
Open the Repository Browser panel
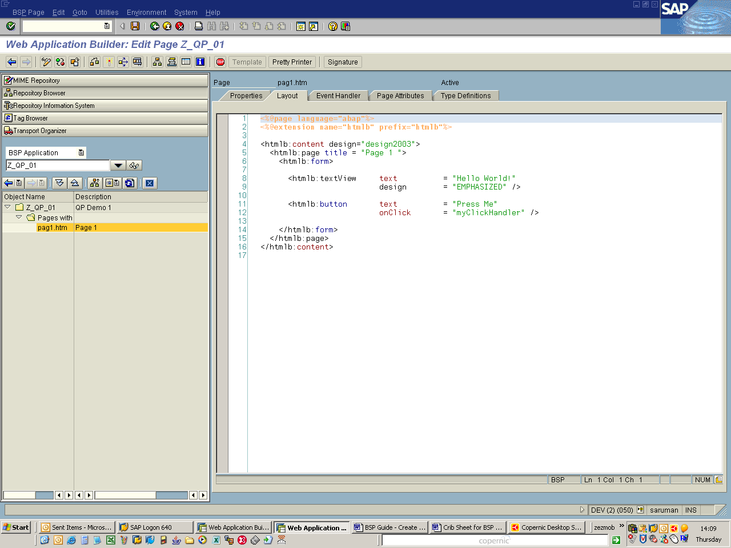[x=105, y=93]
